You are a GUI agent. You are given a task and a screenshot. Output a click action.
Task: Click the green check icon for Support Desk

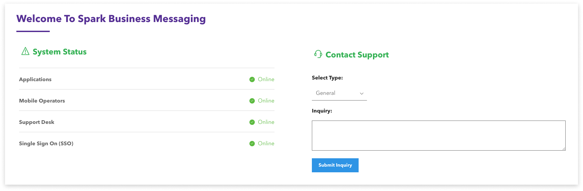coord(252,122)
